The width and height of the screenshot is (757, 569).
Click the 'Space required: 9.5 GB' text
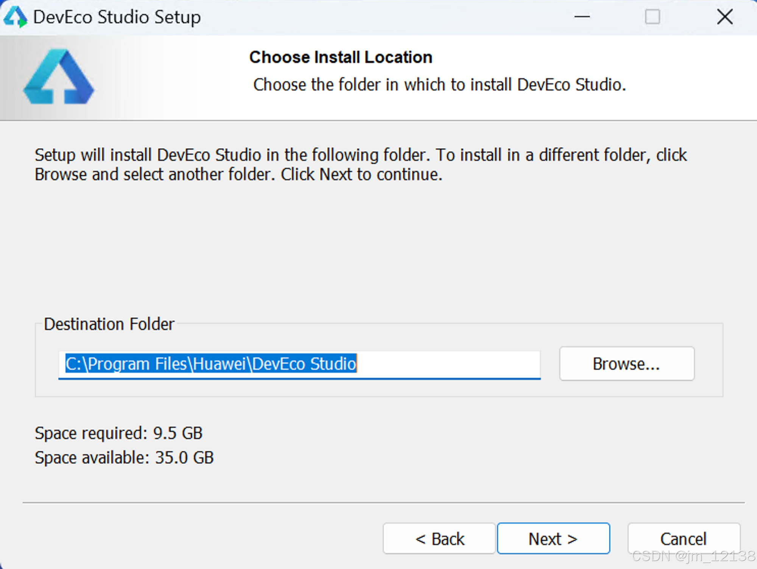[119, 433]
